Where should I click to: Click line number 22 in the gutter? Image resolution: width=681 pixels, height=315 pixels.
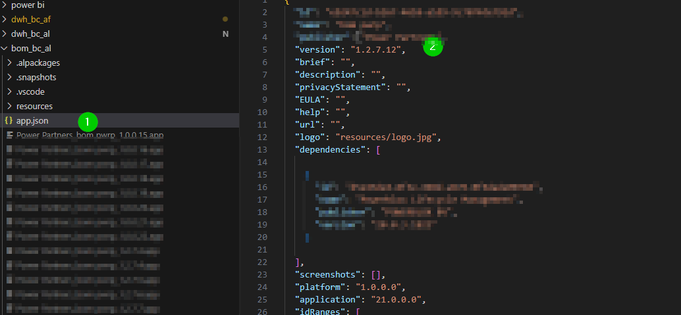pos(262,262)
